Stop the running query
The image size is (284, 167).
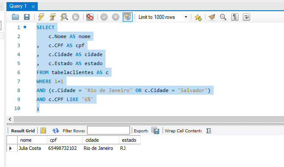coord(76,17)
